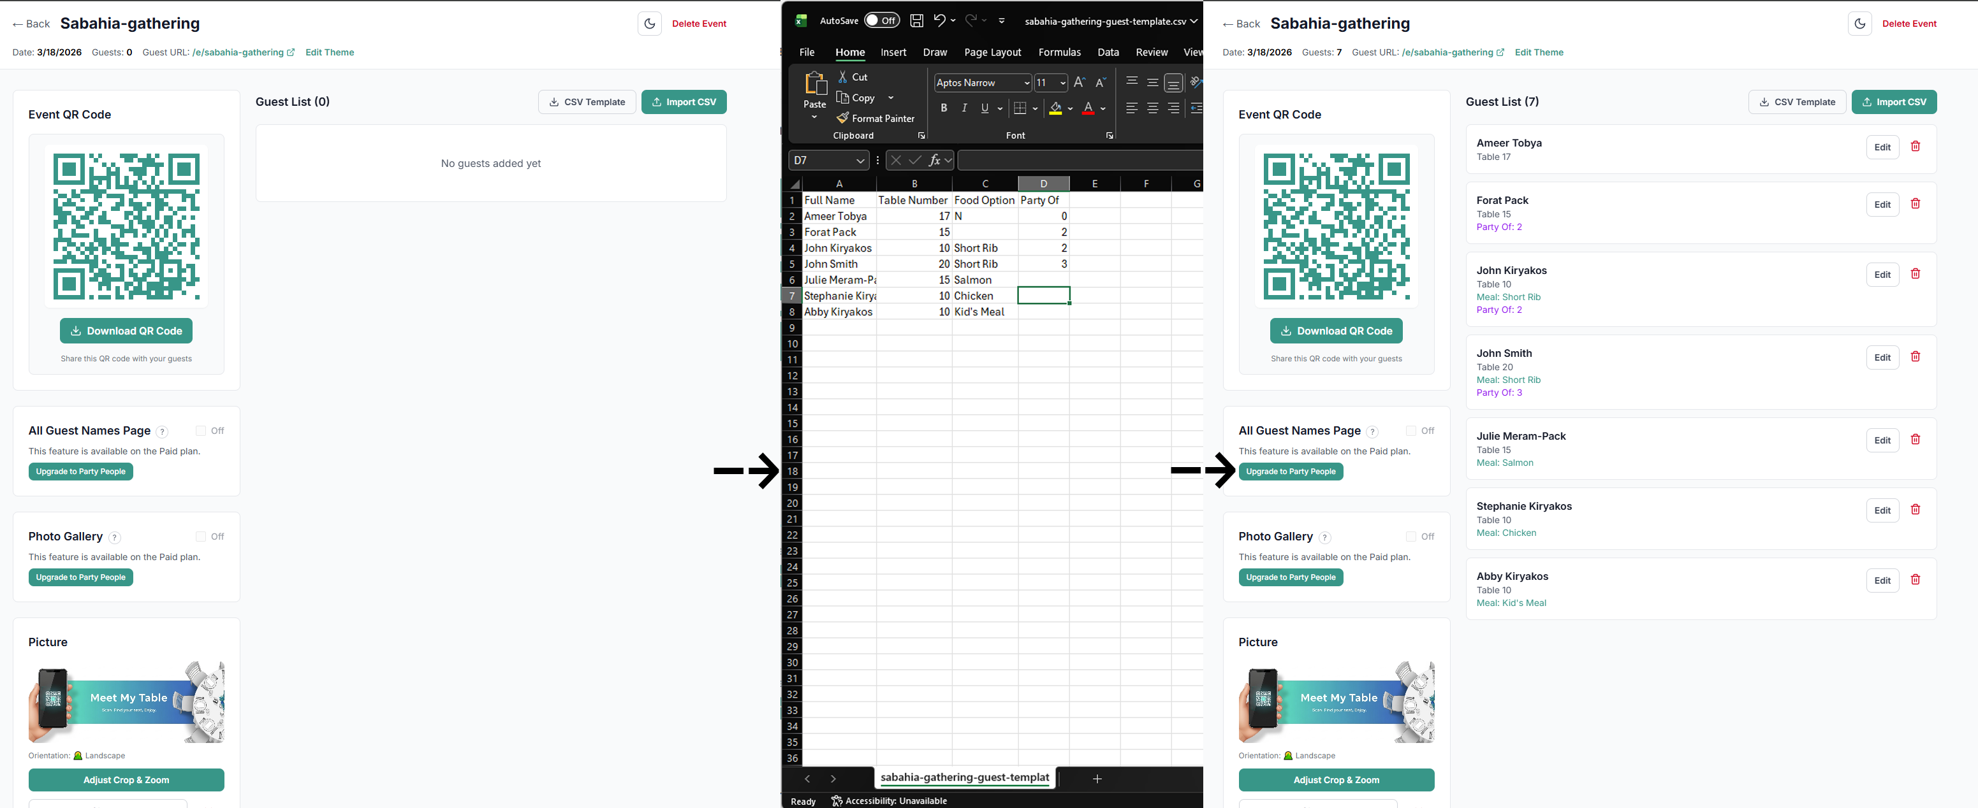Undo the last spreadsheet action
This screenshot has width=1978, height=808.
pos(940,21)
